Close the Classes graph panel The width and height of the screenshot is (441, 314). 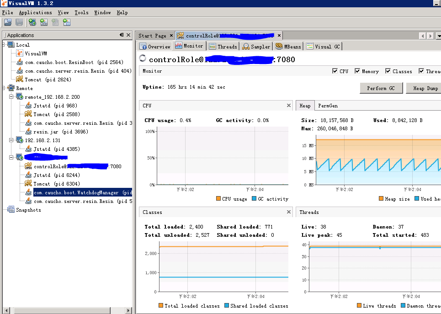pos(289,212)
